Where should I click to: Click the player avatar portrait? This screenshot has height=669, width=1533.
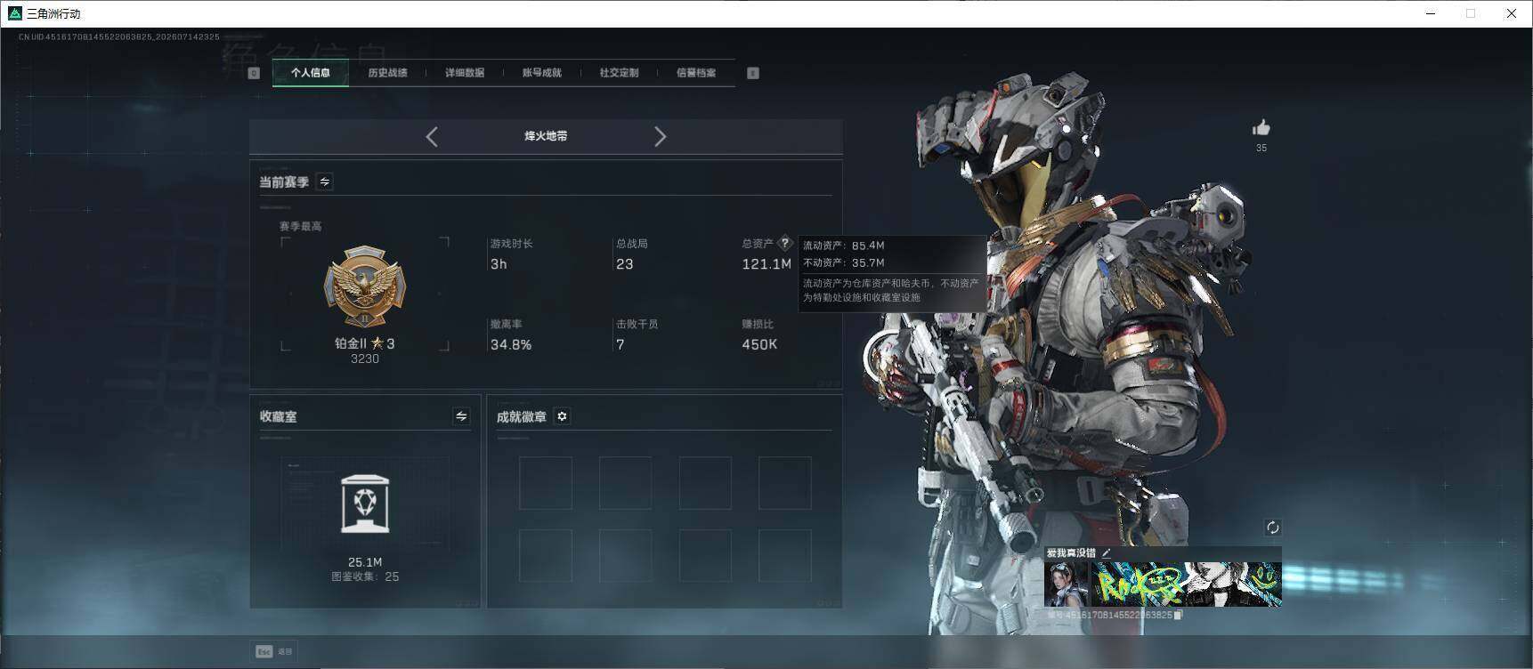[1067, 584]
